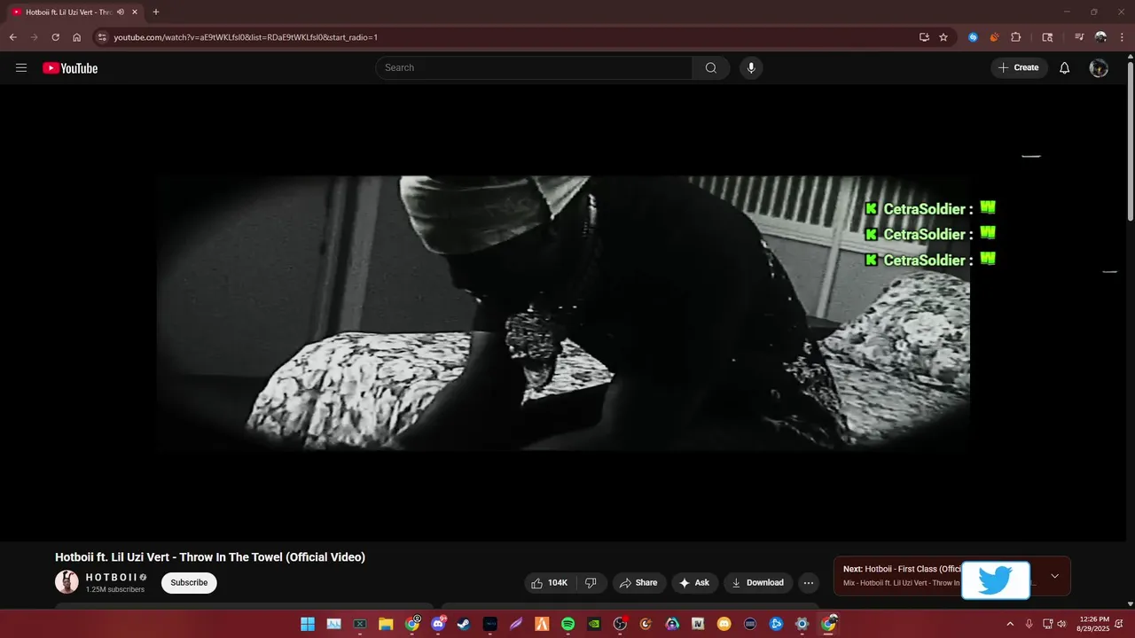This screenshot has width=1135, height=638.
Task: Open the 12:26 PM clock calendar
Action: pos(1094,624)
